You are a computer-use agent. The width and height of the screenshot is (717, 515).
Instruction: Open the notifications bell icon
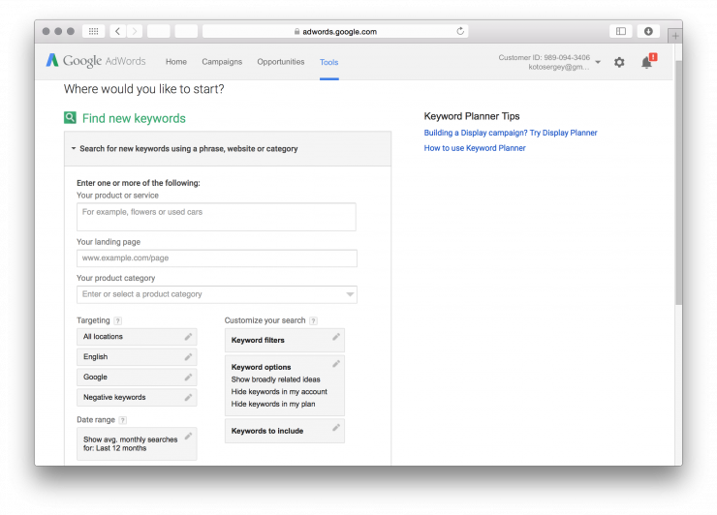pos(646,62)
